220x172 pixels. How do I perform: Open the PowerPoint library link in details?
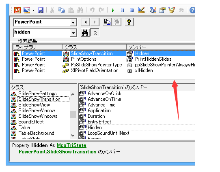[32, 152]
